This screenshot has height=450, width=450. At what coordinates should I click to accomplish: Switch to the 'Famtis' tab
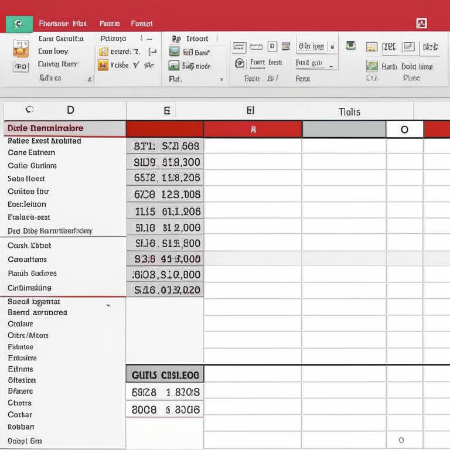pyautogui.click(x=110, y=23)
